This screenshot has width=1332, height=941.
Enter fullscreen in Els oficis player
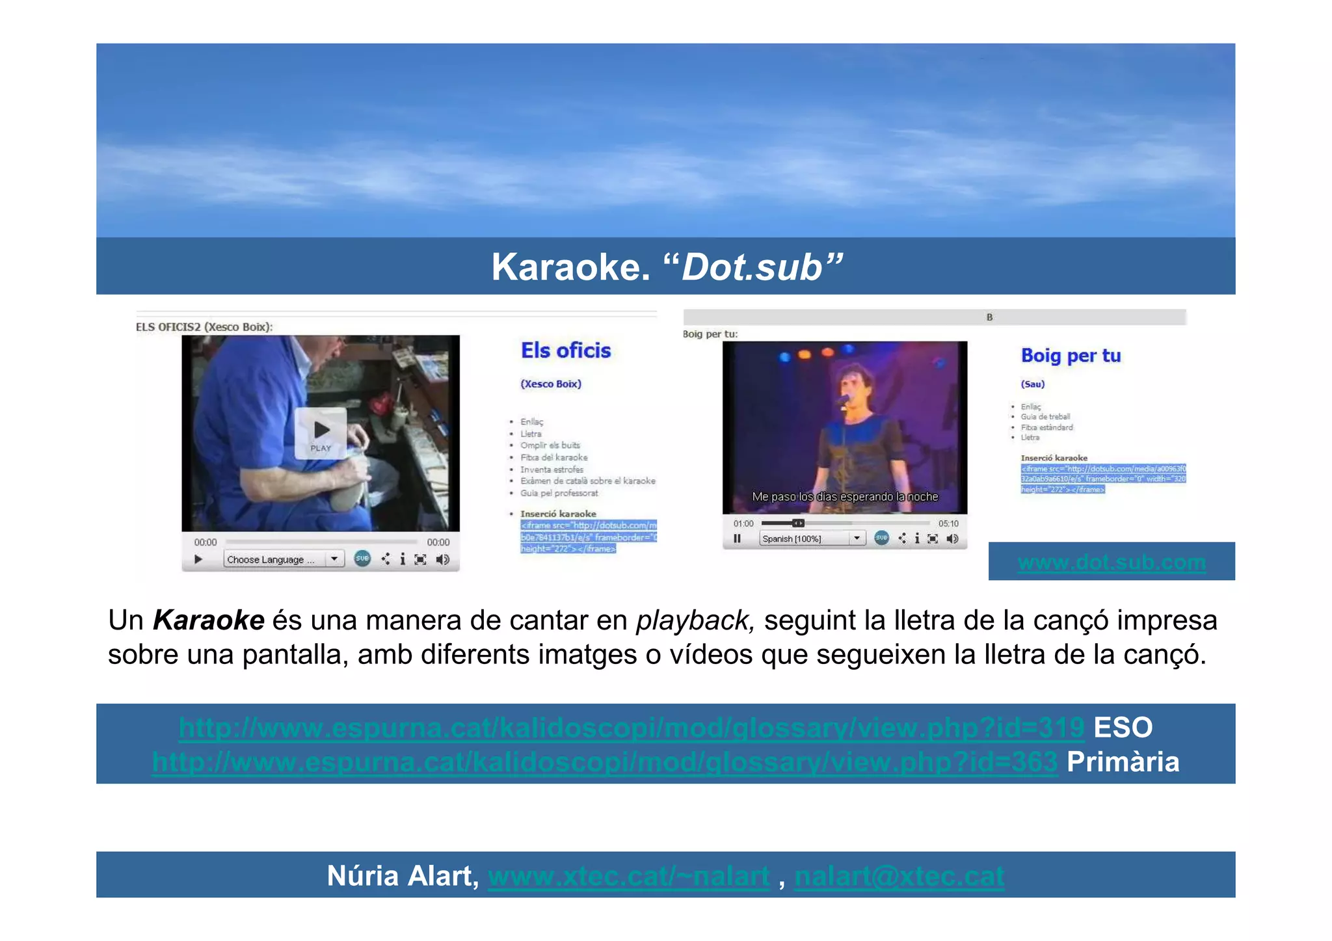pos(421,559)
